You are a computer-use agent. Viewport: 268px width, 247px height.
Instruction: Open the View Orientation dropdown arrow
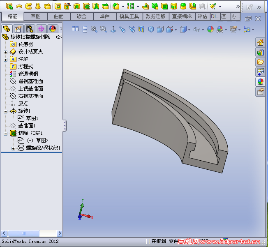pos(176,30)
